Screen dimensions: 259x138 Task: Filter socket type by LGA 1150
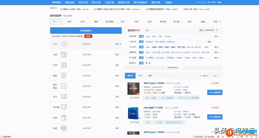[x=205, y=52]
